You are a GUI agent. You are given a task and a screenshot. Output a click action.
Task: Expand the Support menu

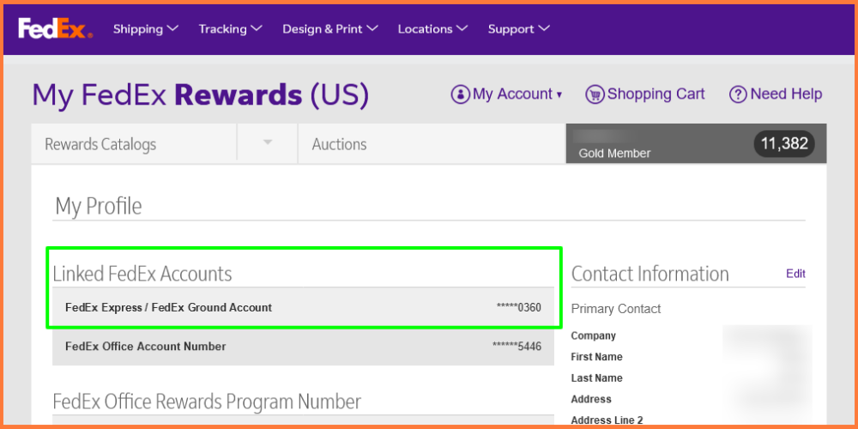519,29
